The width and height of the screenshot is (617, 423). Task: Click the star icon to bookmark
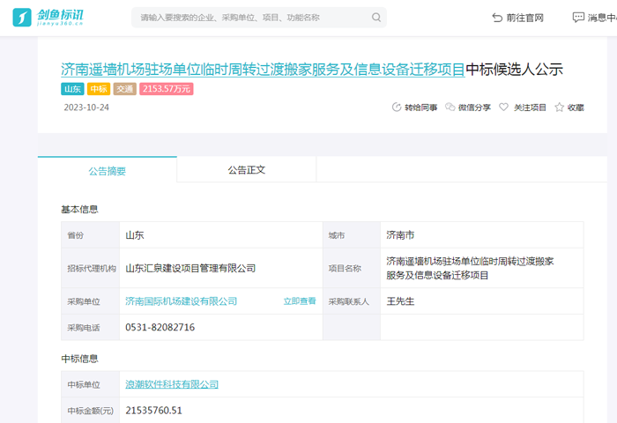click(x=559, y=108)
